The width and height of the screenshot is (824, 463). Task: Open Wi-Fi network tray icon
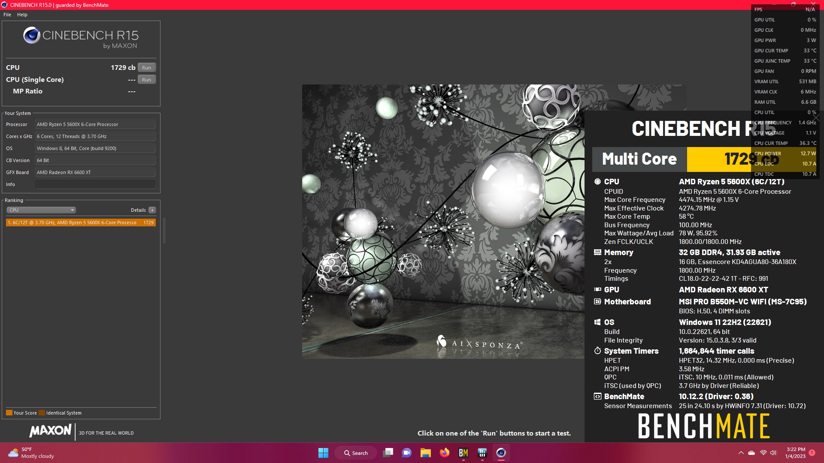click(x=763, y=453)
